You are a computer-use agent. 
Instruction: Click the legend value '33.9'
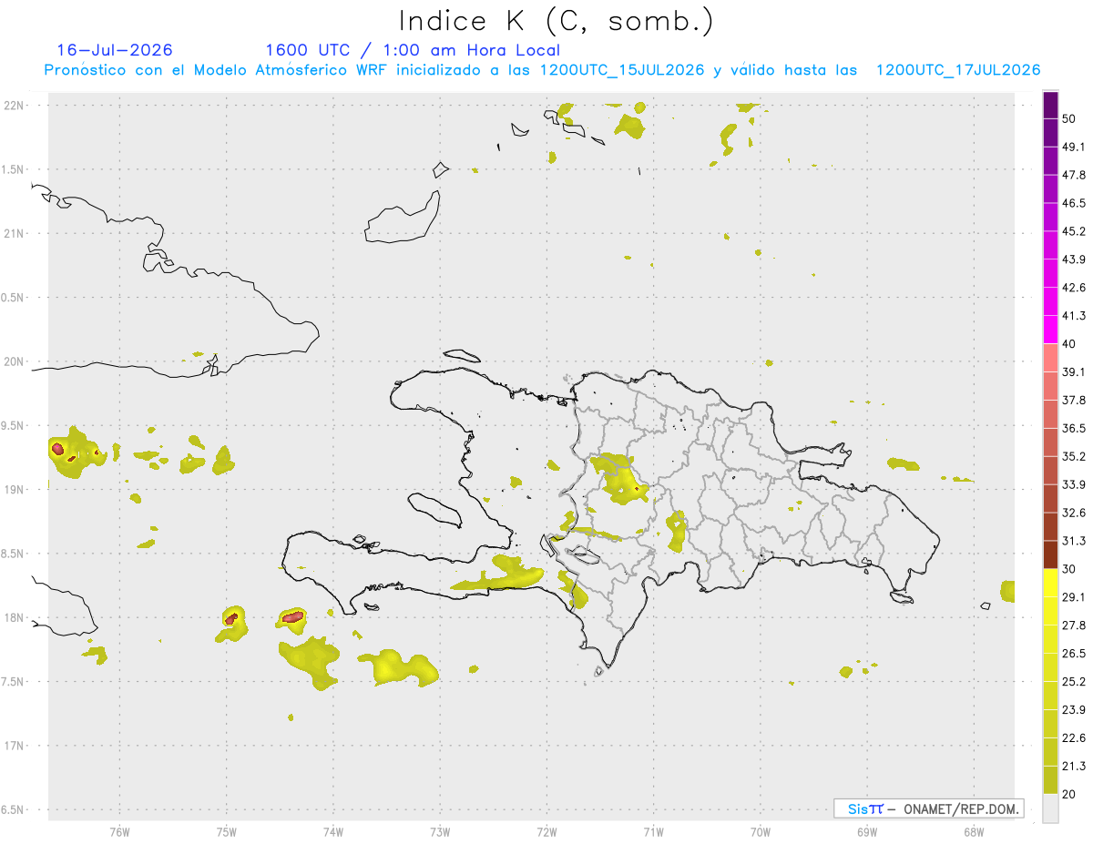coord(1074,484)
